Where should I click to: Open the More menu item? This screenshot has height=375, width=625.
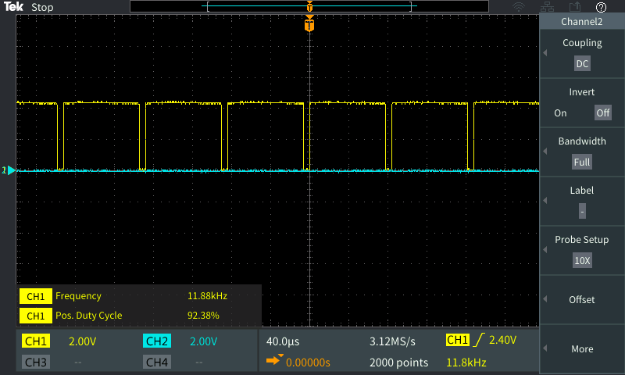pyautogui.click(x=582, y=349)
